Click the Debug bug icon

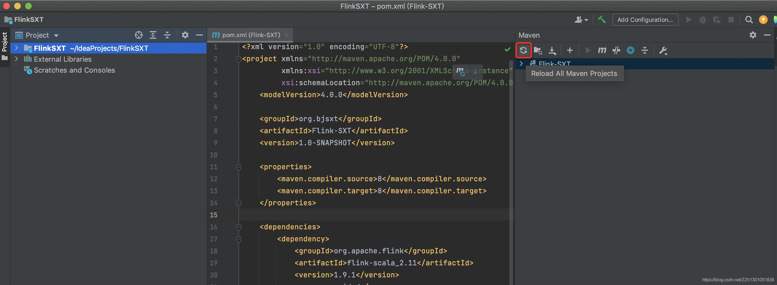coord(702,20)
